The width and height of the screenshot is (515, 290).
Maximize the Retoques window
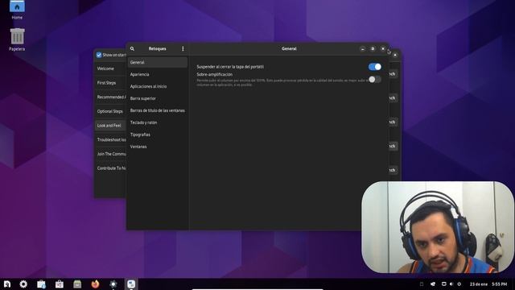click(x=373, y=48)
